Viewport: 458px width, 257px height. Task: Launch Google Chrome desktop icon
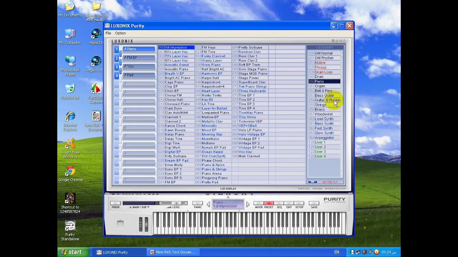pyautogui.click(x=70, y=174)
